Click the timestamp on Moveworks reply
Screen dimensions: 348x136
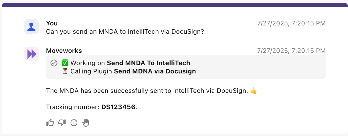[x=291, y=51]
